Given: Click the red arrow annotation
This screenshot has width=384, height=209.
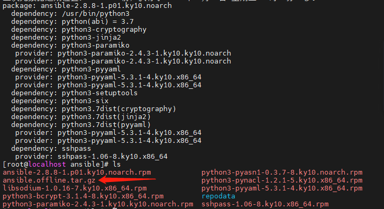Looking at the screenshot, I should click(x=127, y=180).
